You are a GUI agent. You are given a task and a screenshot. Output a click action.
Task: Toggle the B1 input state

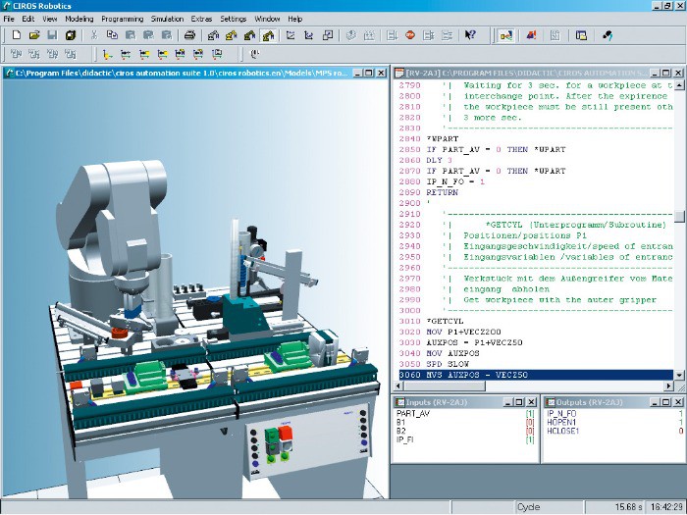pyautogui.click(x=531, y=423)
